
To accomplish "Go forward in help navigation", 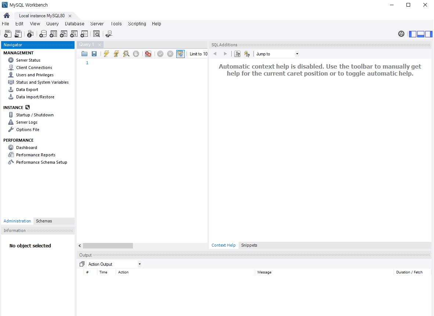I will pyautogui.click(x=225, y=54).
